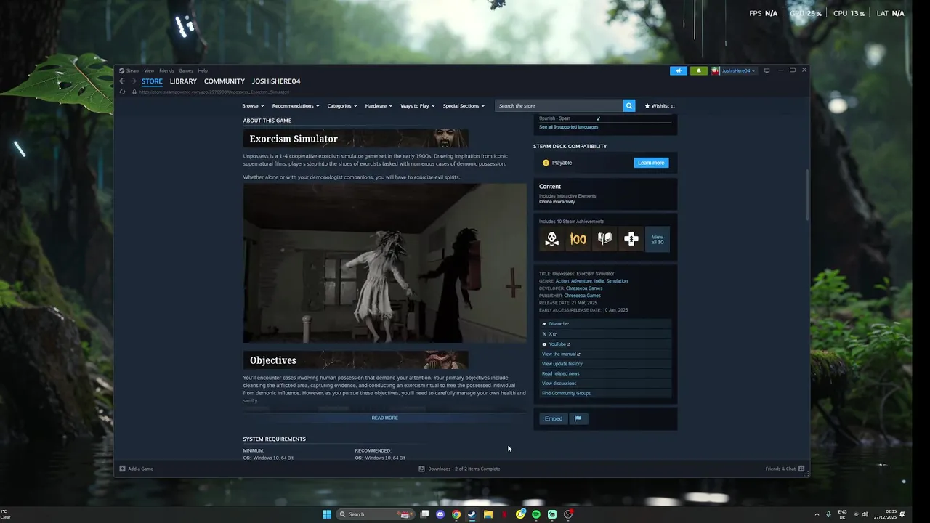The image size is (930, 523).
Task: Click the yellow Steam Deck Playable info icon
Action: 546,163
